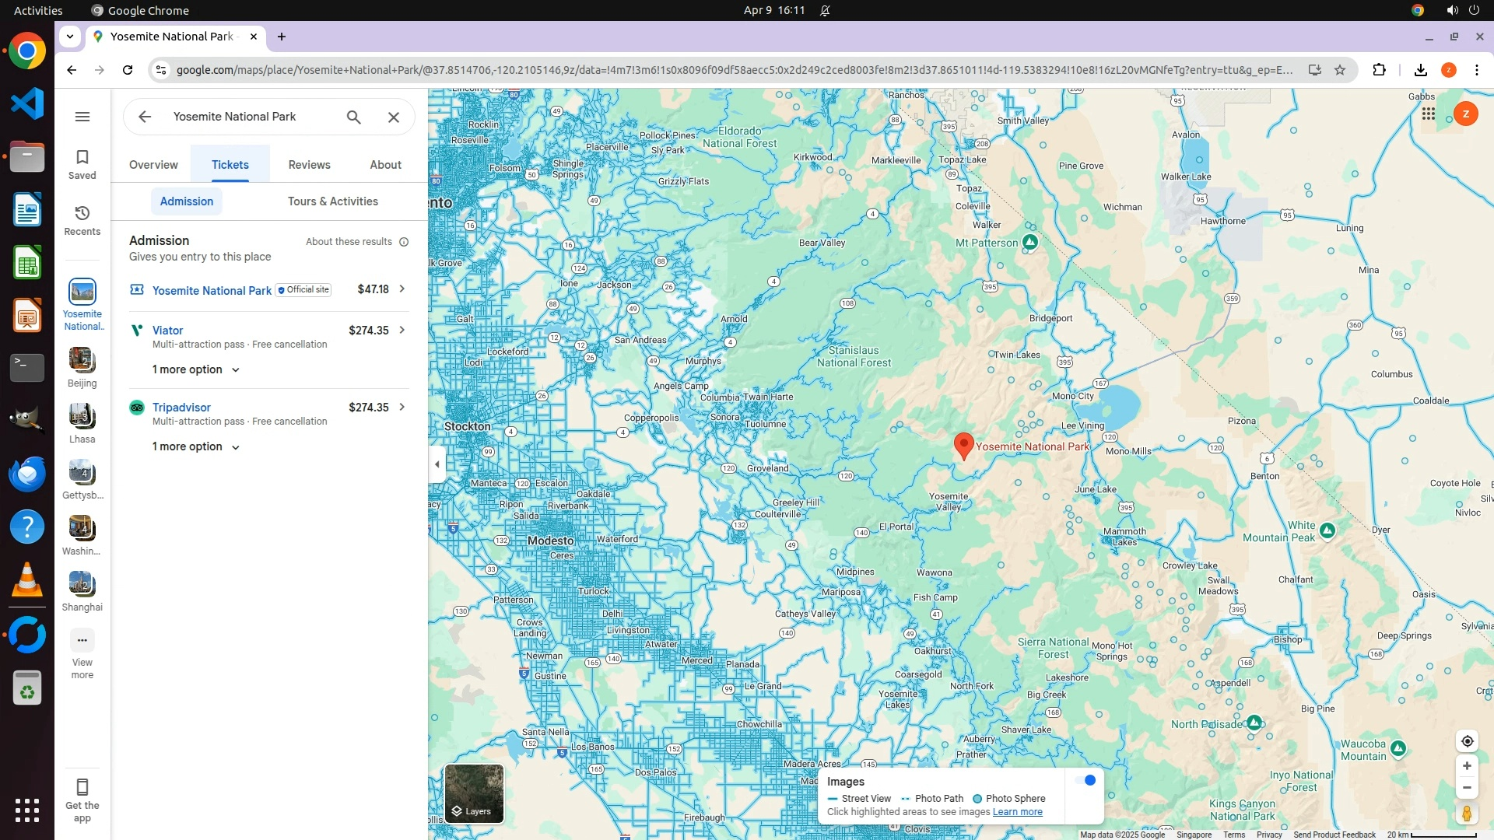Open the Layers map thumbnail
This screenshot has height=840, width=1494.
[474, 793]
